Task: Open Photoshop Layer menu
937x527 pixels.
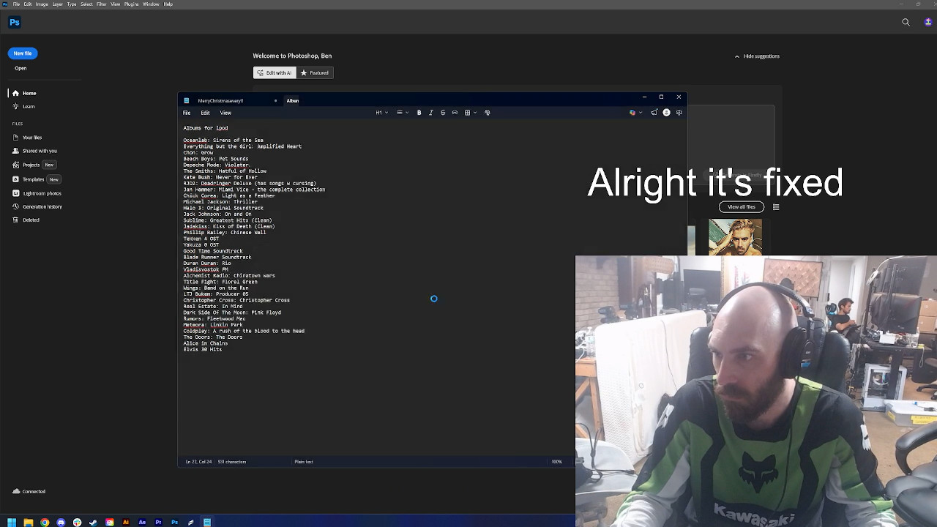Action: pos(57,4)
